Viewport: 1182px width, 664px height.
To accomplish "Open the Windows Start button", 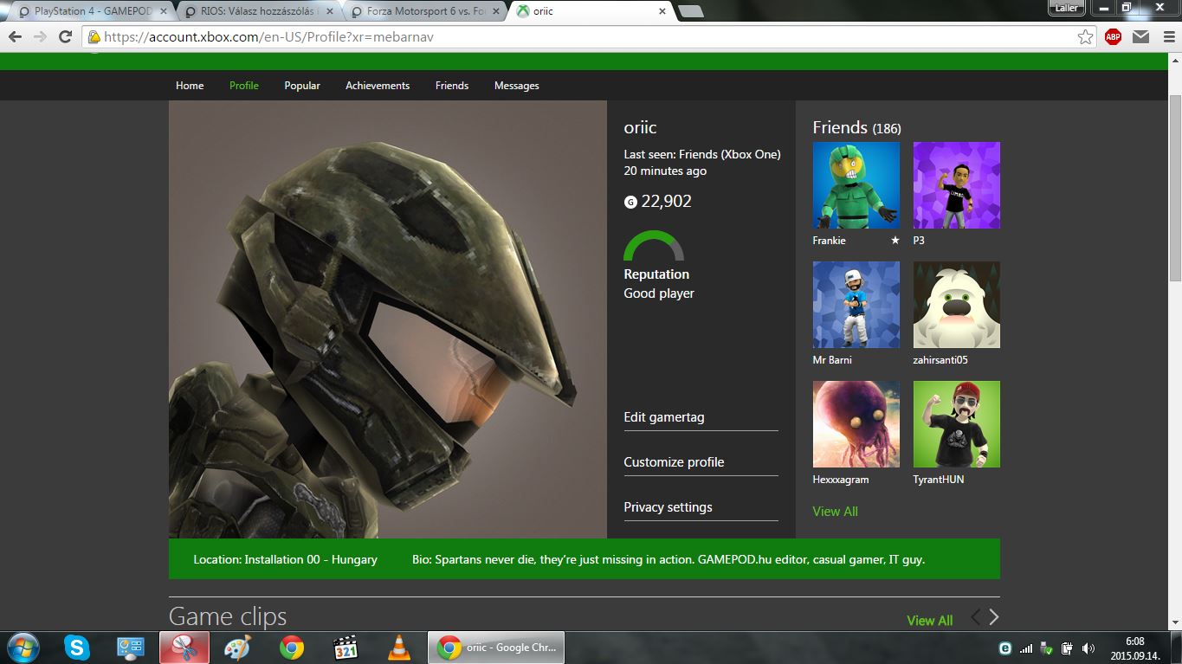I will pyautogui.click(x=22, y=647).
